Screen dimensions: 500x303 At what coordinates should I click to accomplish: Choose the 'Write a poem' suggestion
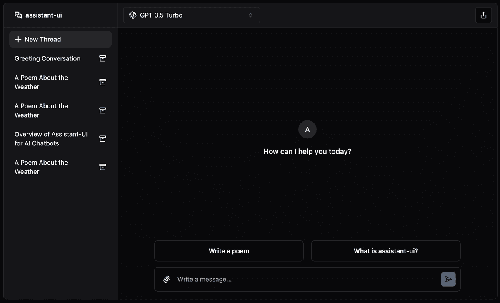(x=229, y=251)
